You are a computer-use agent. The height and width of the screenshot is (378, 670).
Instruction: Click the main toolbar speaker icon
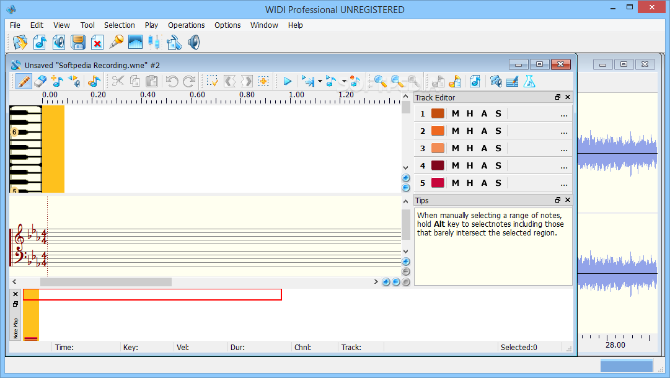pos(193,42)
